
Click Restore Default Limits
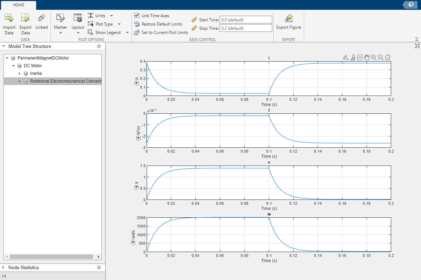(x=162, y=24)
